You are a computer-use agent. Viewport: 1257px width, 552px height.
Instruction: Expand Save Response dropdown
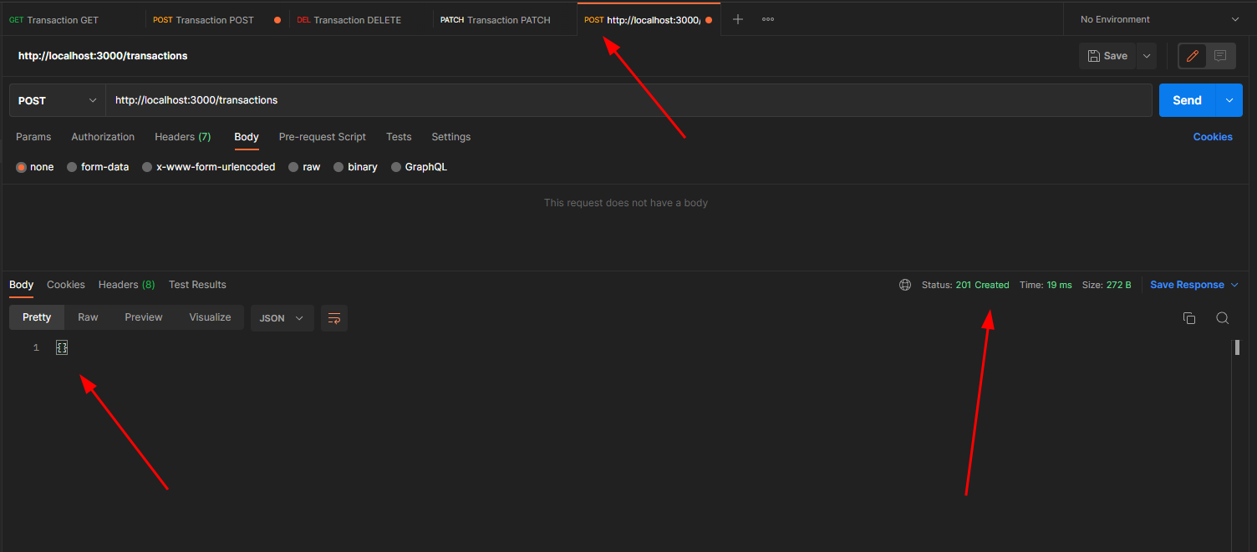(x=1234, y=285)
